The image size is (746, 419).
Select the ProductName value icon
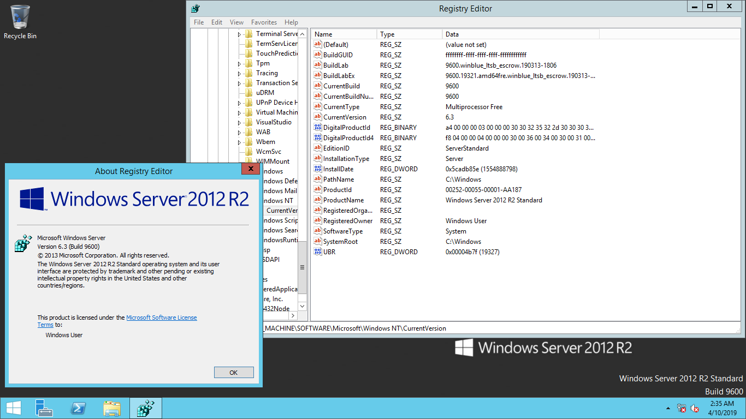pos(318,200)
